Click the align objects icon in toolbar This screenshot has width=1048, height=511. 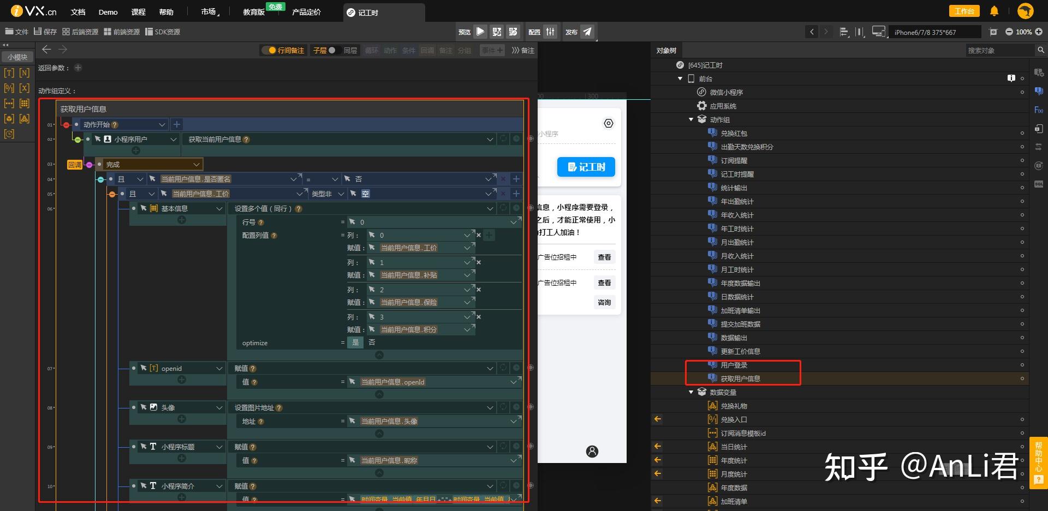[844, 32]
